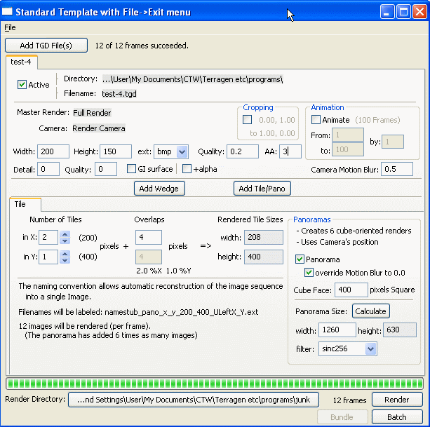Click the window icon in the title bar
This screenshot has width=430, height=427.
[x=7, y=11]
